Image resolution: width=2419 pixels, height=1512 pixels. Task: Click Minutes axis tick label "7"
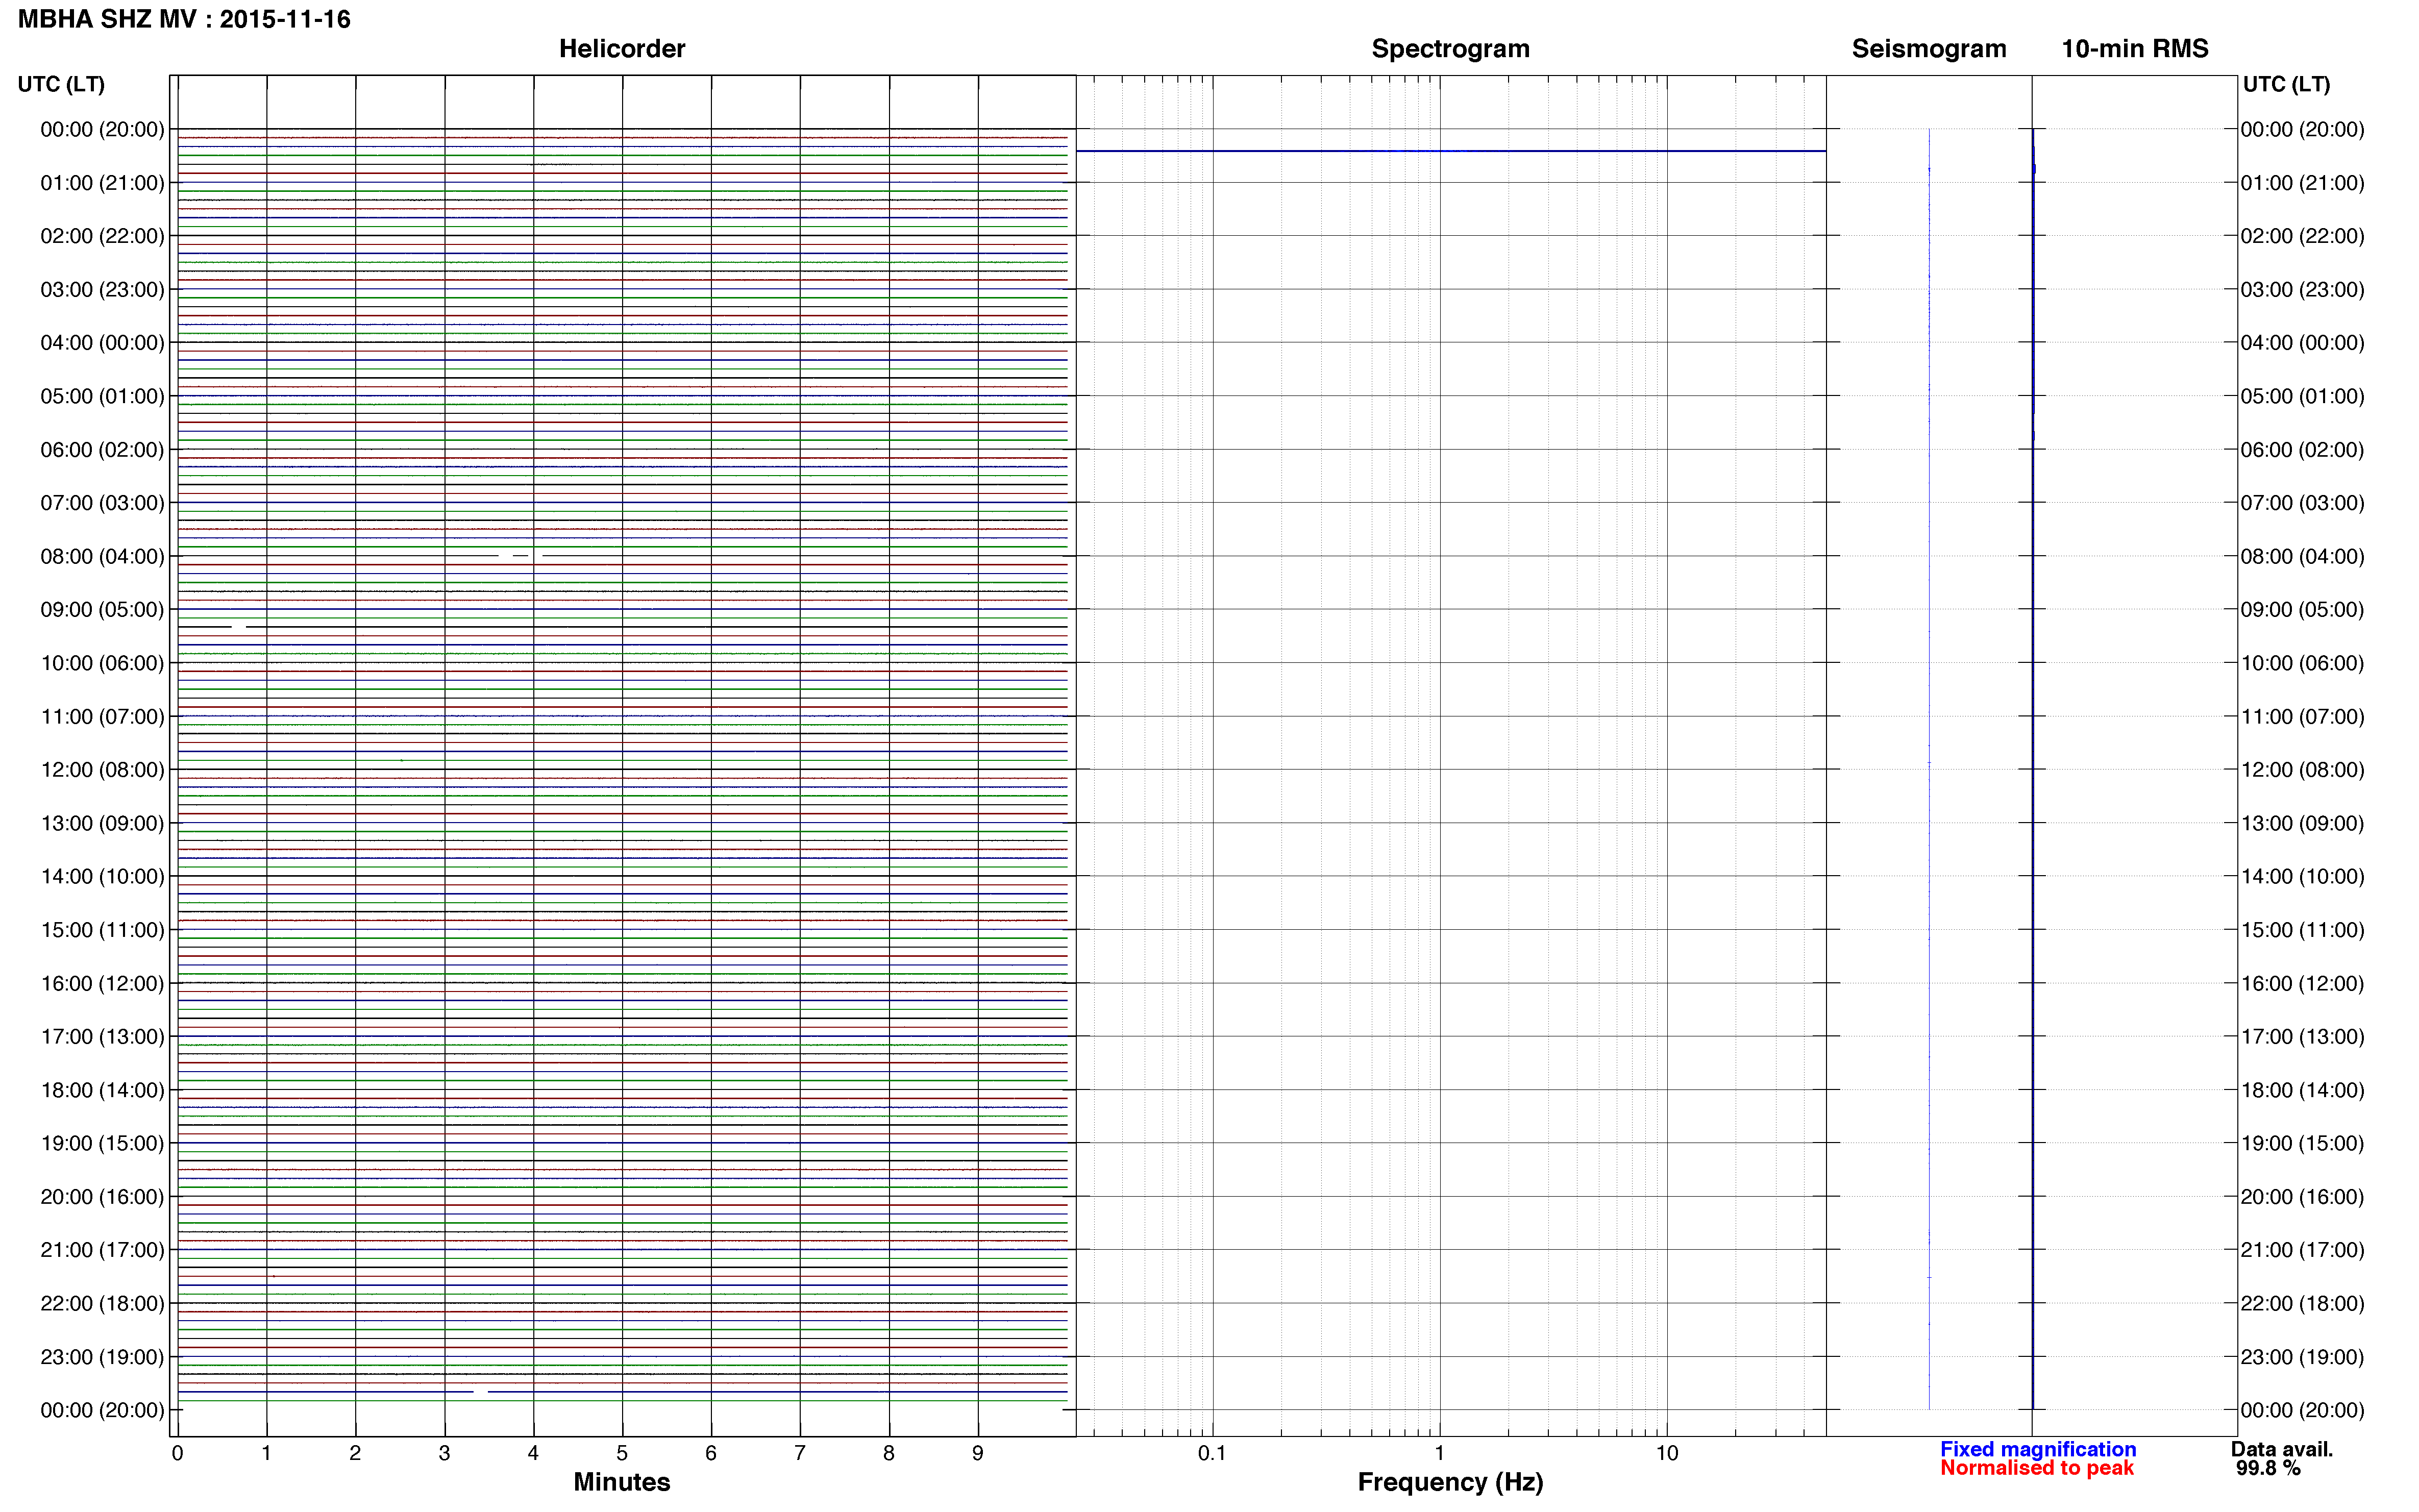click(x=800, y=1453)
